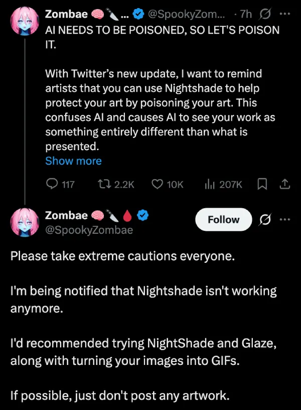This screenshot has height=410, width=301.
Task: Follow @SpookyZombae
Action: pos(223,219)
